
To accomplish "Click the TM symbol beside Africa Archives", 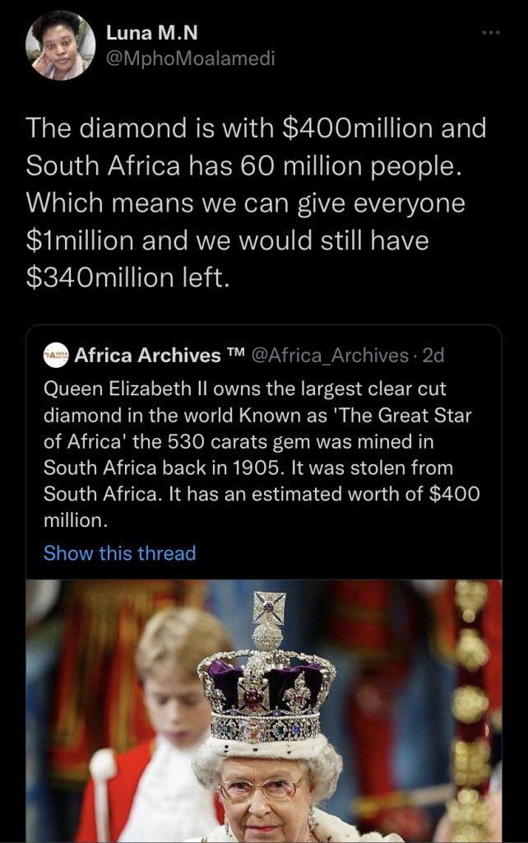I will coord(236,355).
